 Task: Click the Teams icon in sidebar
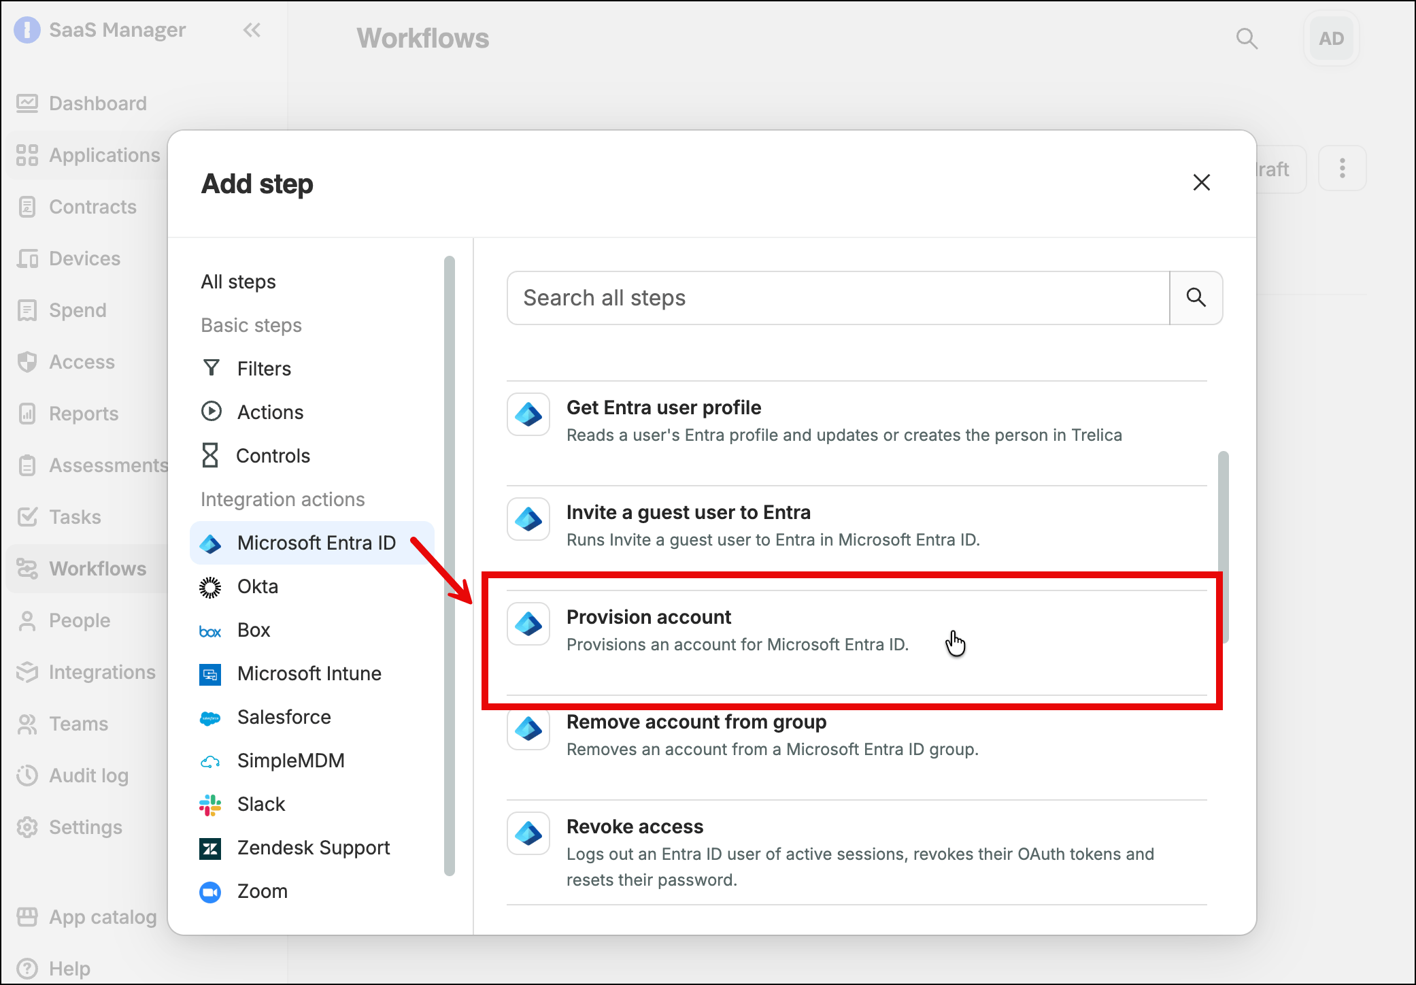27,724
